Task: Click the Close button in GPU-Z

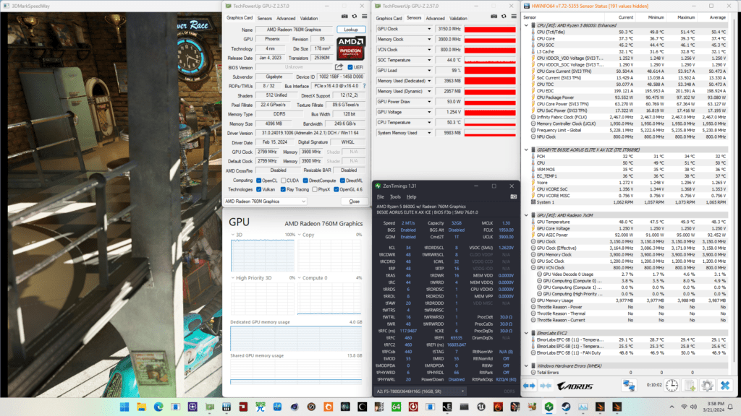Action: [354, 201]
